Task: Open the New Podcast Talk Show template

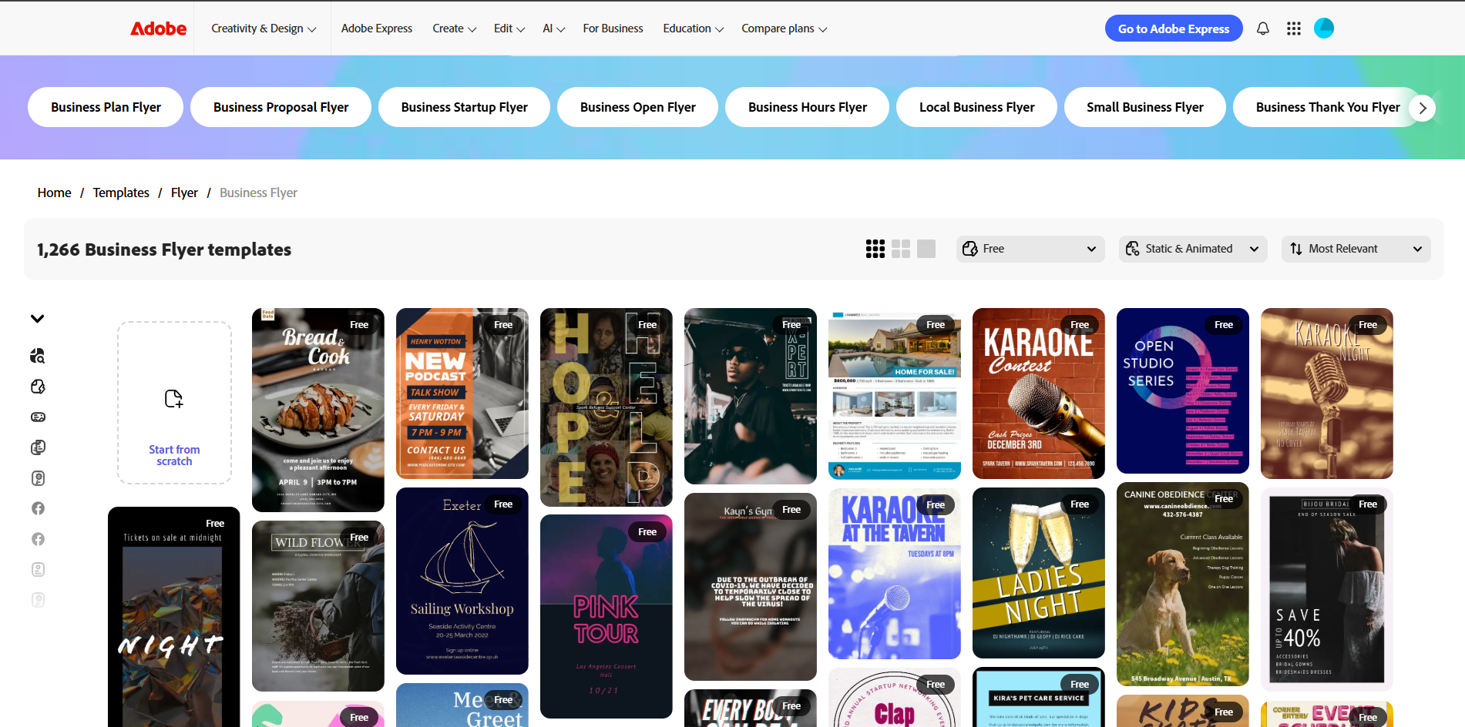Action: coord(462,393)
